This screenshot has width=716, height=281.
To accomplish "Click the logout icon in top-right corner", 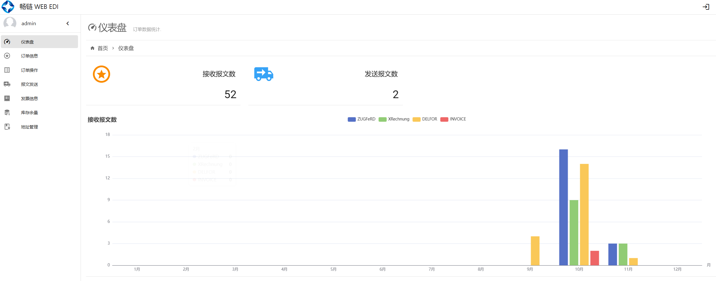I will pyautogui.click(x=706, y=7).
